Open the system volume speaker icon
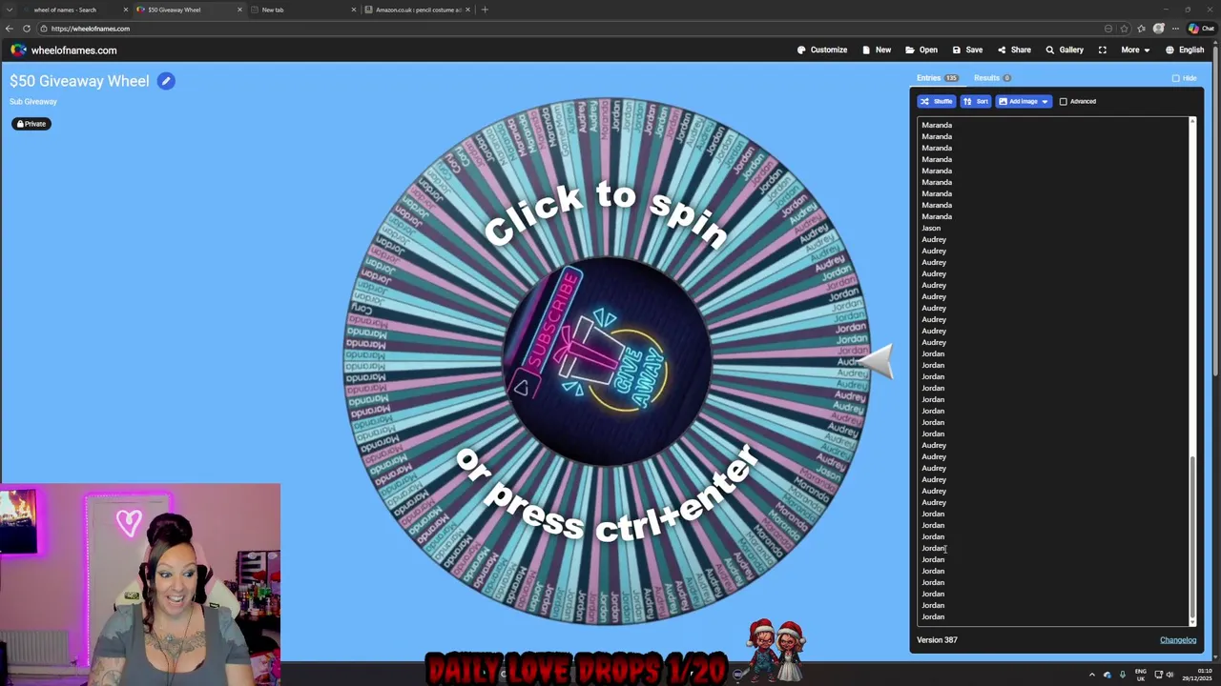Viewport: 1221px width, 686px height. 1169,675
